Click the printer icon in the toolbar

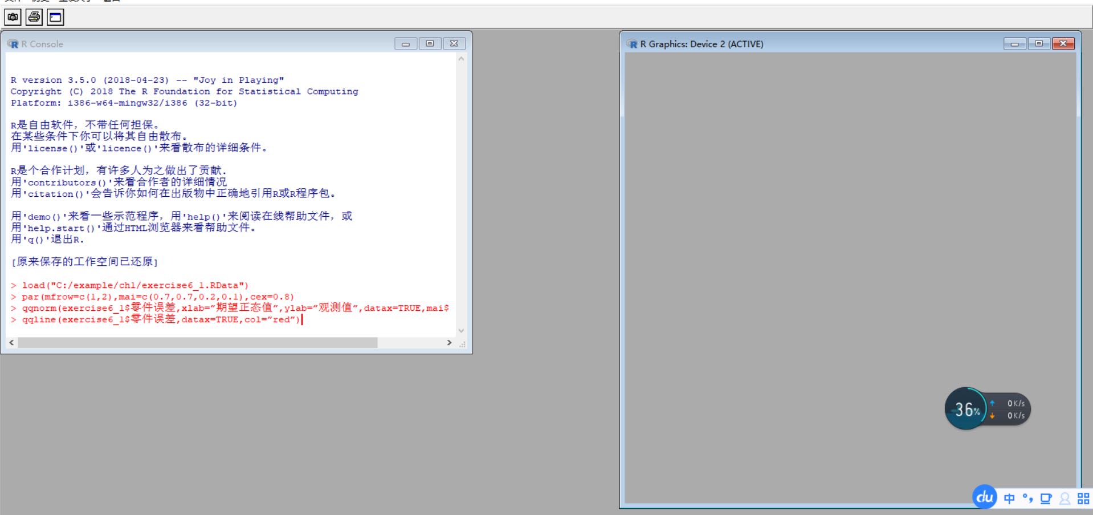coord(34,18)
